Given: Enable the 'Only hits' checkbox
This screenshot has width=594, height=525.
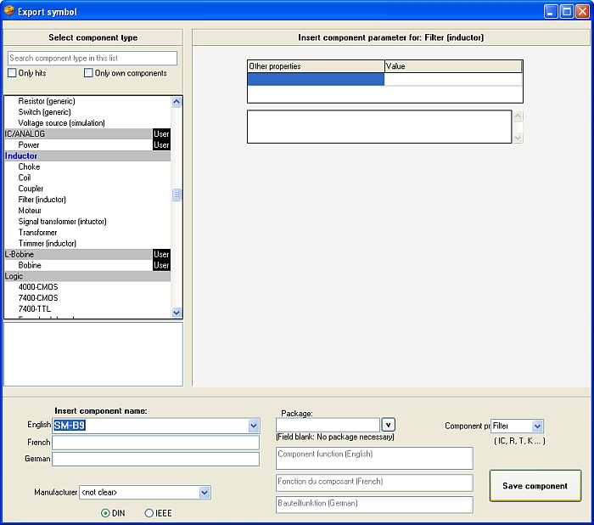Looking at the screenshot, I should coord(13,74).
